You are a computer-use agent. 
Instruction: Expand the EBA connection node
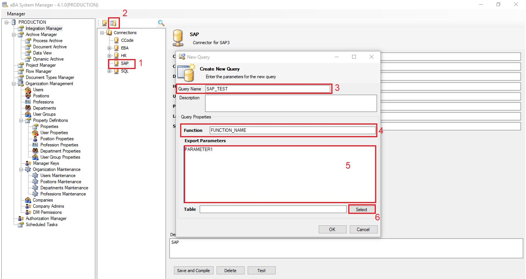click(109, 48)
